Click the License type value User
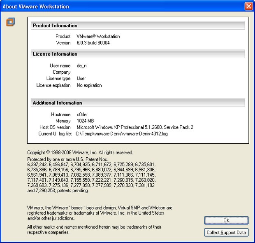Image resolution: width=255 pixels, height=243 pixels. [81, 79]
